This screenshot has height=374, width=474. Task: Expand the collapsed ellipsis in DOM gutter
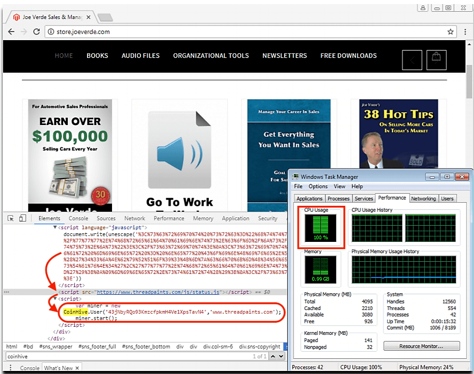coord(6,292)
